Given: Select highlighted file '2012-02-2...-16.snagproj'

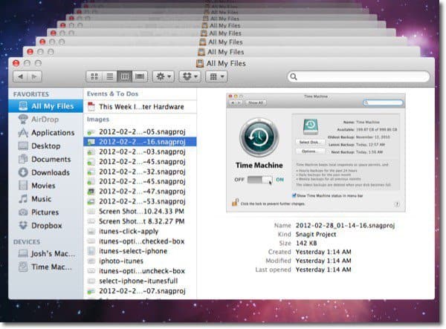Looking at the screenshot, I should (140, 142).
